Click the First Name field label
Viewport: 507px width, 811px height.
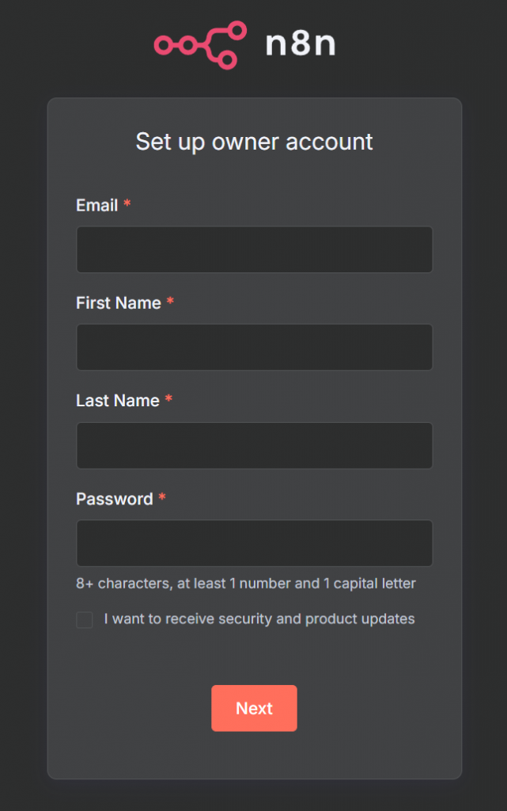pos(118,303)
